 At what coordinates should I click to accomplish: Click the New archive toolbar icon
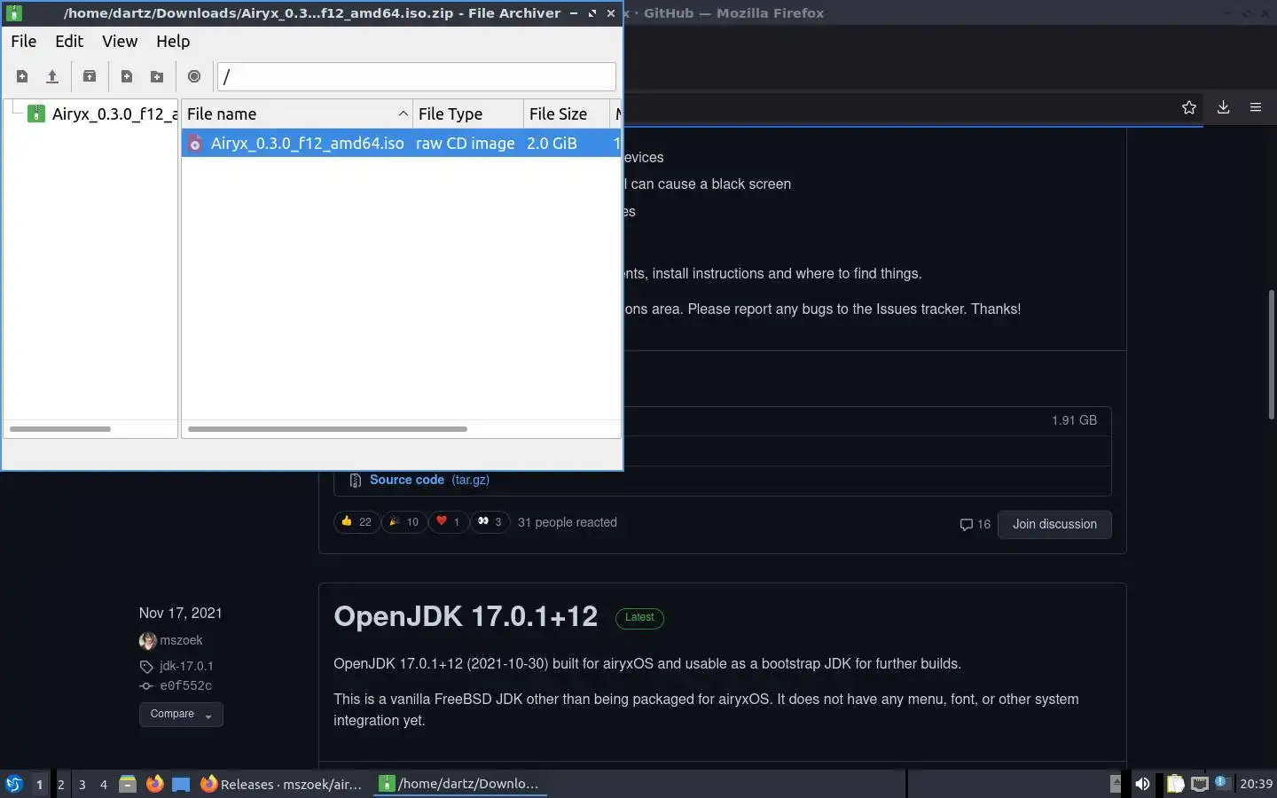click(x=22, y=76)
